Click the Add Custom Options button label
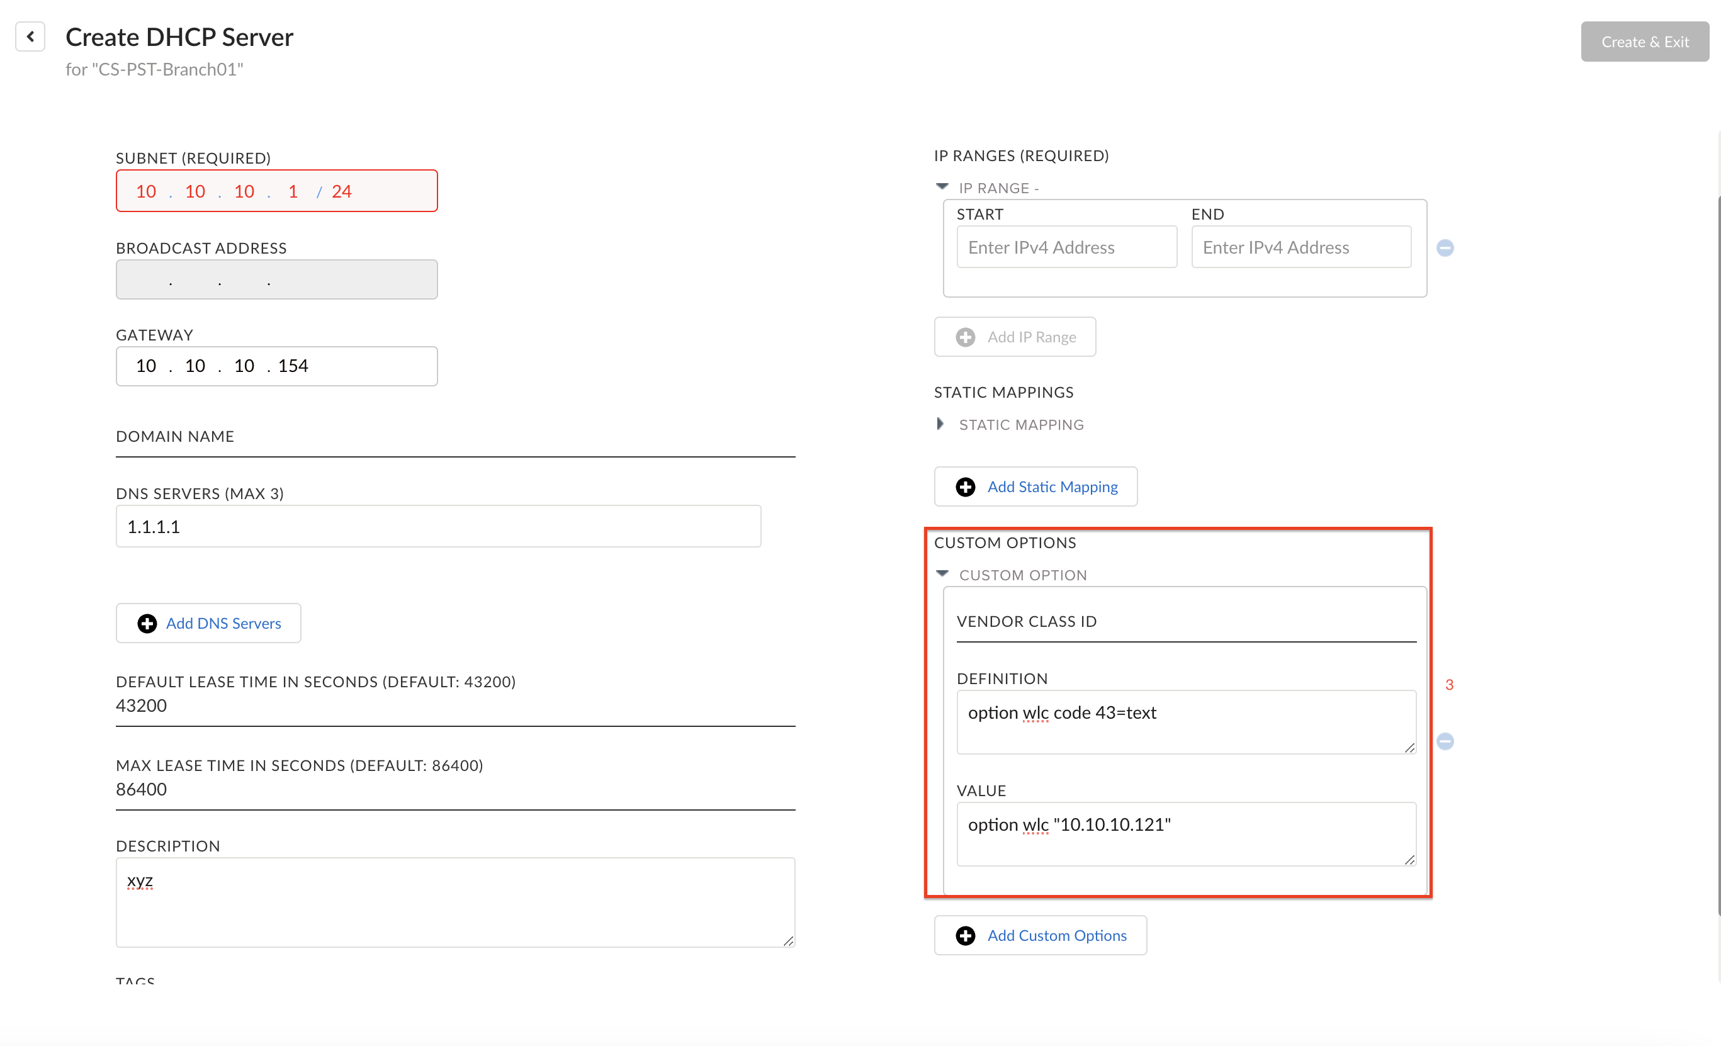Viewport: 1721px width, 1046px height. pos(1056,935)
